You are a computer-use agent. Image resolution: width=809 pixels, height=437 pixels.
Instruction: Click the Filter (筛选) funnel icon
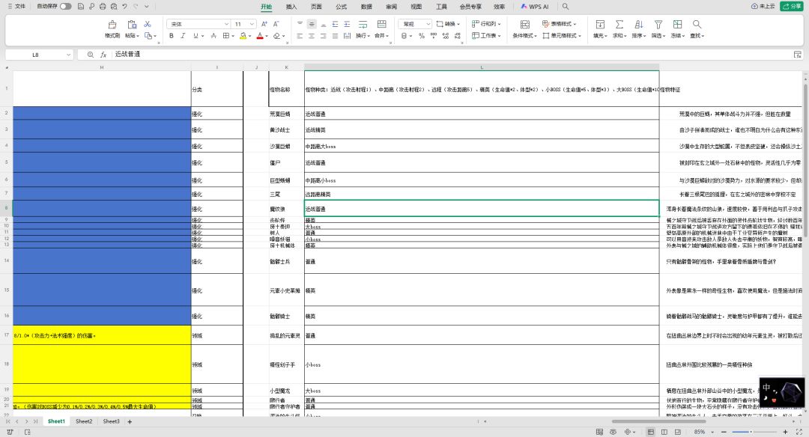click(658, 24)
